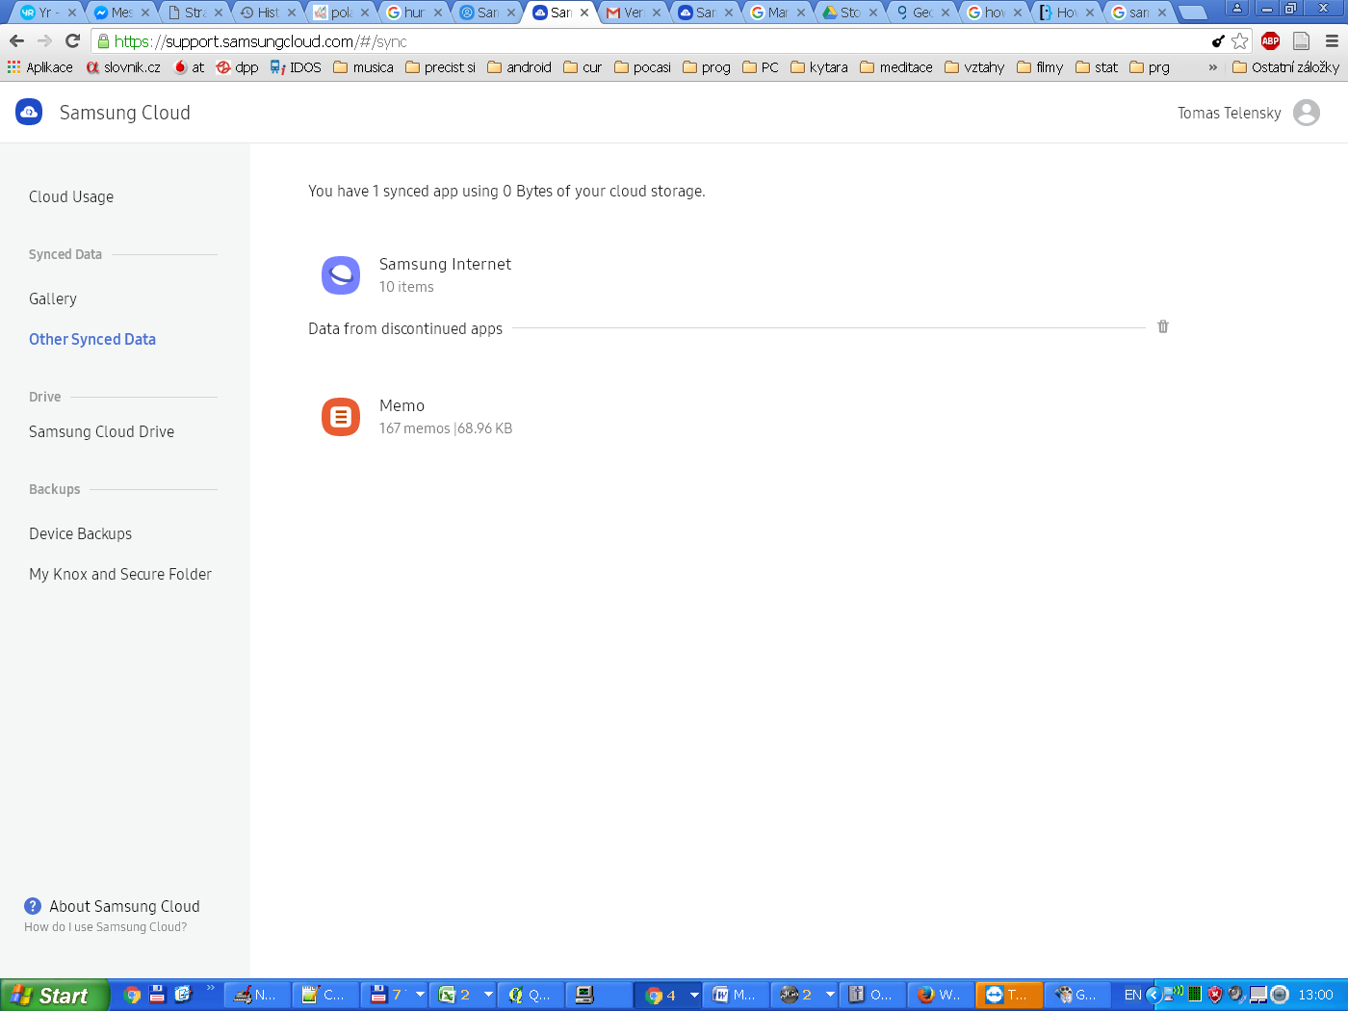
Task: Open Chrome from the quick launch bar
Action: (x=133, y=995)
